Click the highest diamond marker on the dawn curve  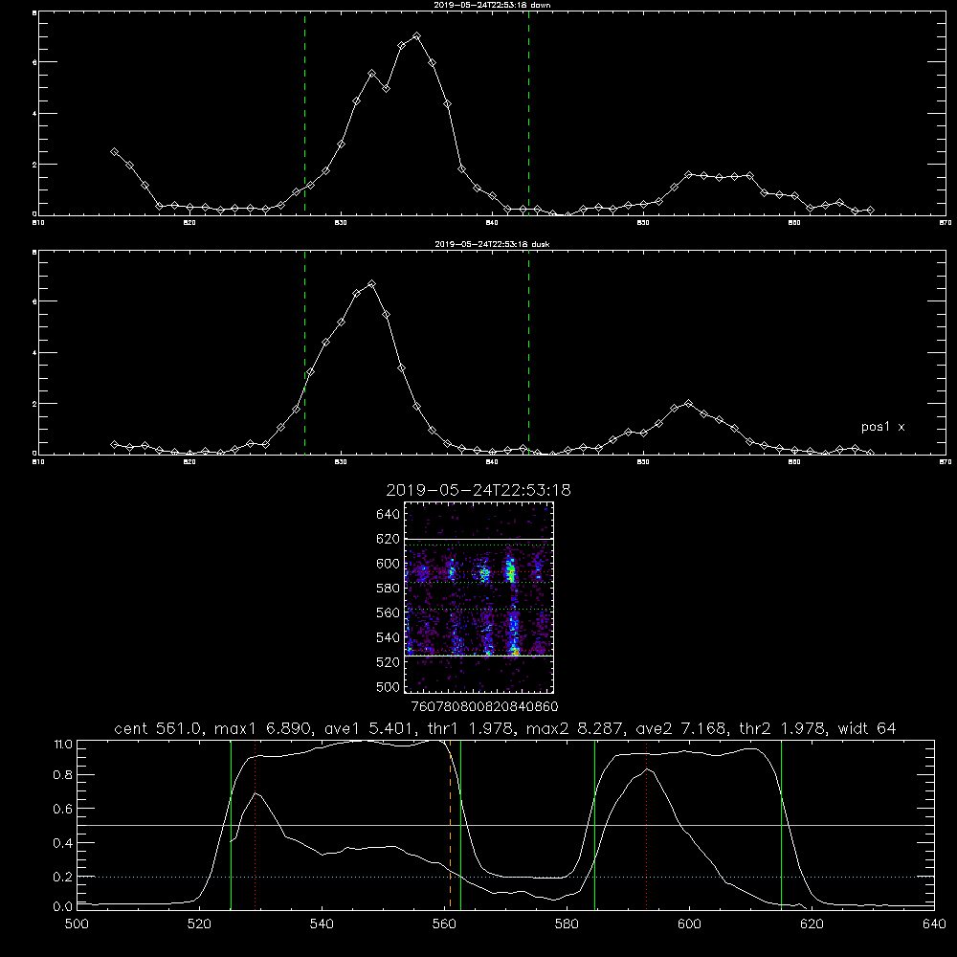coord(417,36)
